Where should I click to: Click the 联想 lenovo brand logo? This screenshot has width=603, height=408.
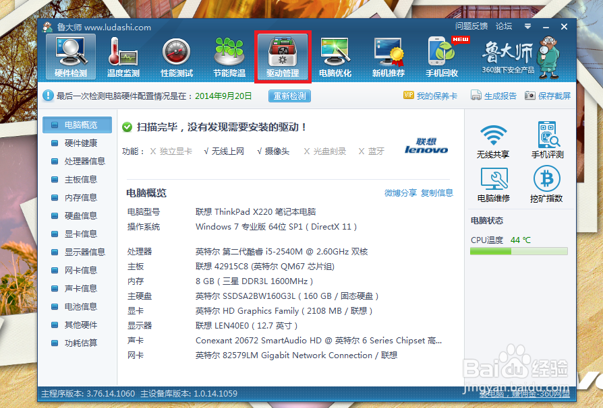click(x=426, y=146)
